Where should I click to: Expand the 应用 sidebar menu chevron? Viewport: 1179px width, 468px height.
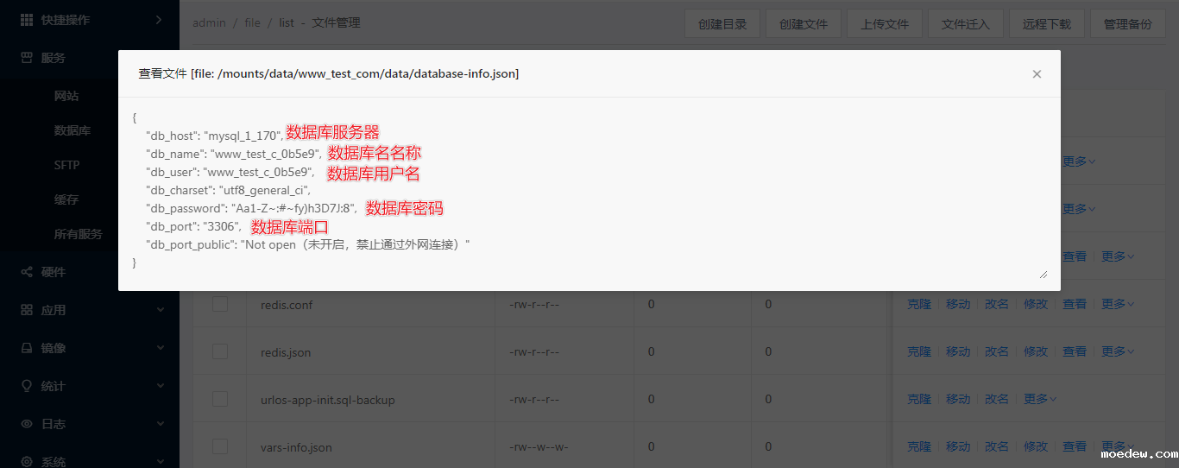pyautogui.click(x=160, y=310)
